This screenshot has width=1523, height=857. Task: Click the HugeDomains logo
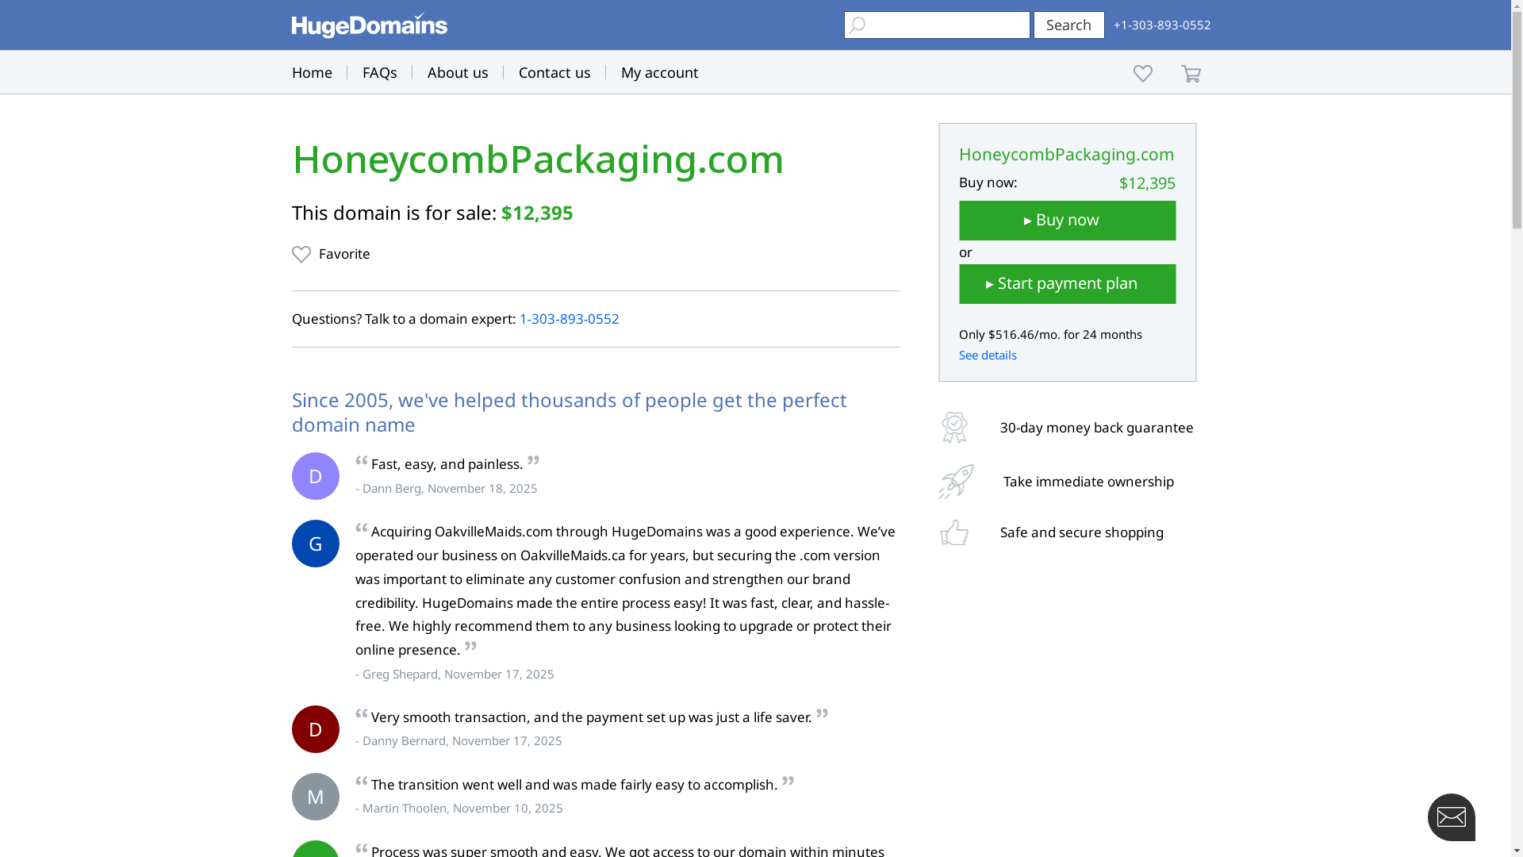(x=369, y=25)
